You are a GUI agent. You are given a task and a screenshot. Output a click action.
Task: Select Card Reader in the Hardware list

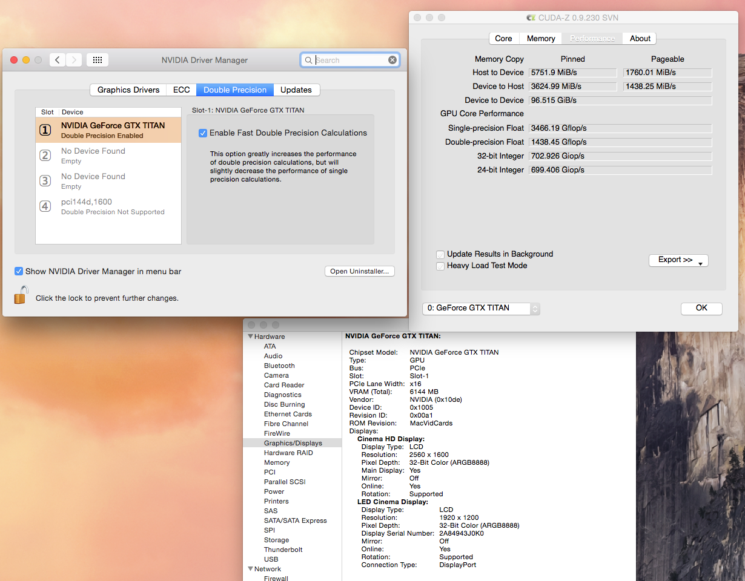[x=284, y=385]
